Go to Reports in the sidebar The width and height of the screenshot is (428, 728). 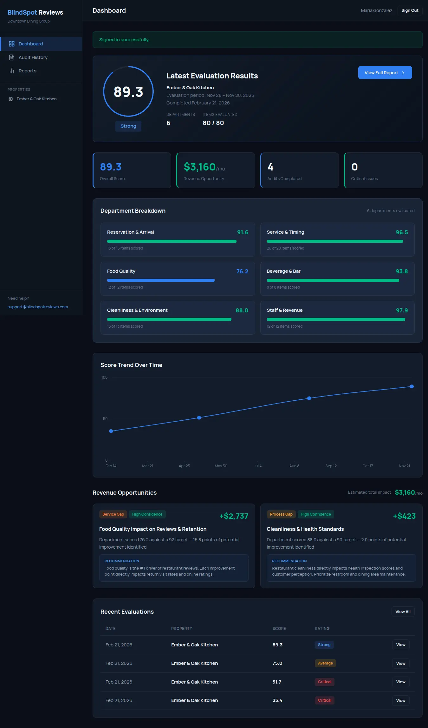[41, 71]
